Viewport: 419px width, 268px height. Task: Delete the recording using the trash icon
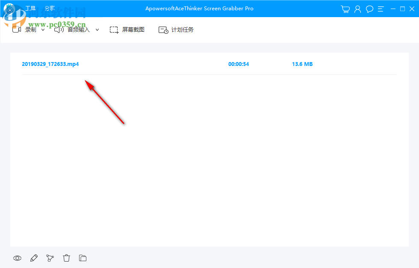click(x=66, y=258)
